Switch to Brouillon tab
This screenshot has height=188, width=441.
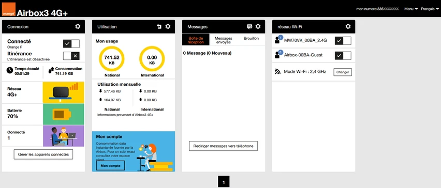(251, 38)
